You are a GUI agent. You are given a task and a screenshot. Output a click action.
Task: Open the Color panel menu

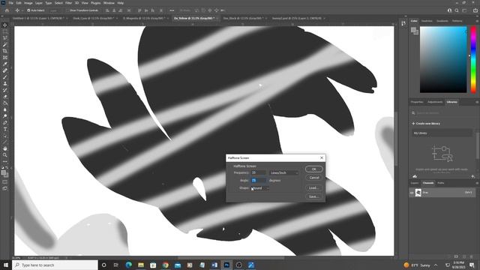point(477,21)
